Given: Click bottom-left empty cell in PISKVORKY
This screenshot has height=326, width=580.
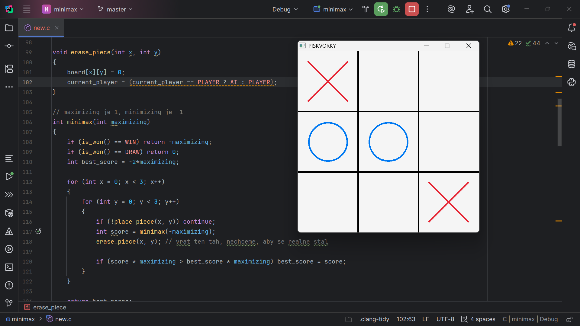Looking at the screenshot, I should (327, 202).
